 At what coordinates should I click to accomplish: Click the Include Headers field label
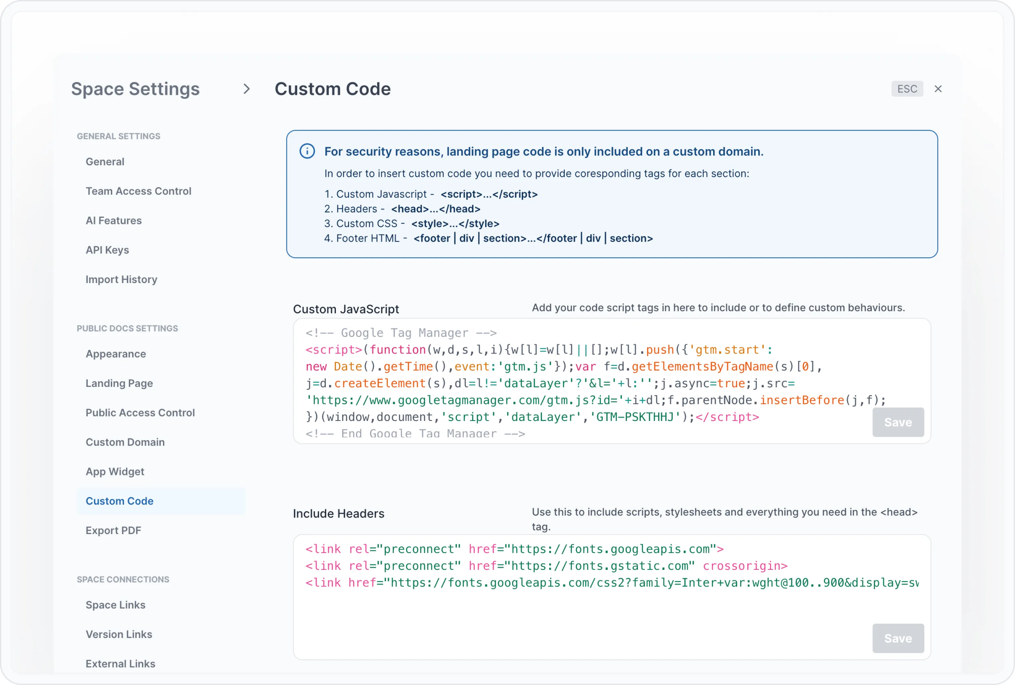339,513
